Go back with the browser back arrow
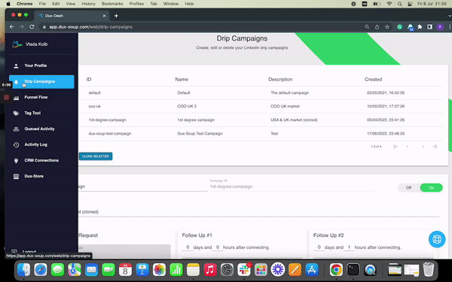 point(12,27)
